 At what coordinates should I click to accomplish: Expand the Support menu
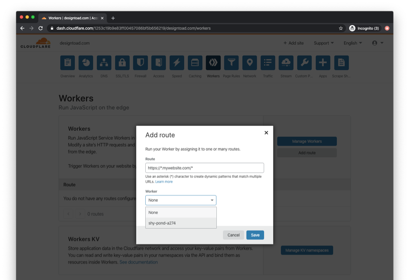(x=323, y=43)
